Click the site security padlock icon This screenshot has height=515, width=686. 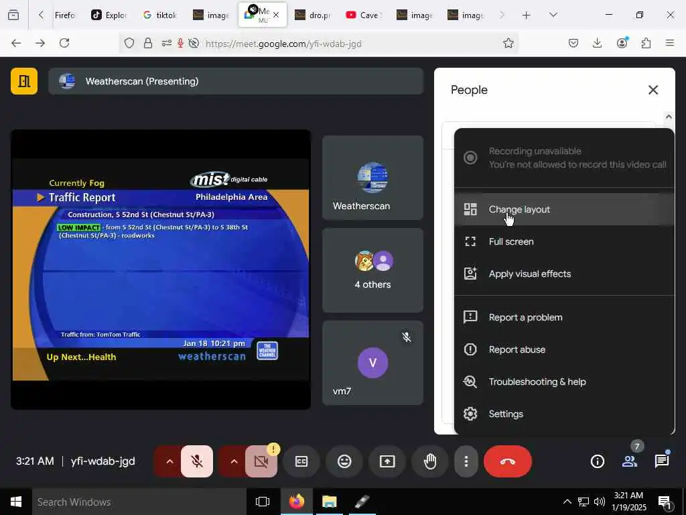[x=148, y=43]
